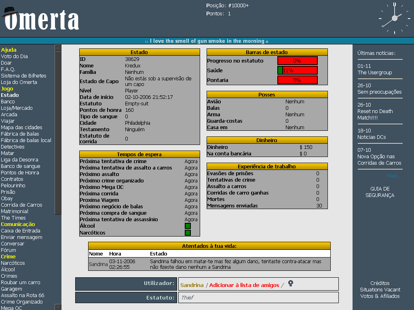Click the green Álcool status indicator
The width and height of the screenshot is (414, 310).
point(188,226)
